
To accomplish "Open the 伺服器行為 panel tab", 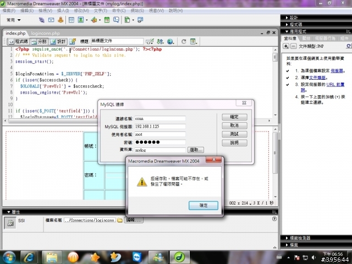I will pyautogui.click(x=325, y=38).
